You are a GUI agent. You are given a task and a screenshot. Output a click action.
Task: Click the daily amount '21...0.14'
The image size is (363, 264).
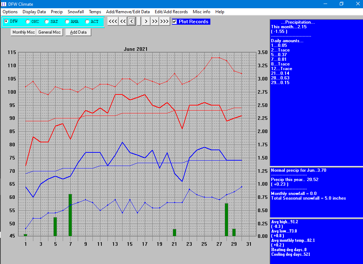point(280,73)
